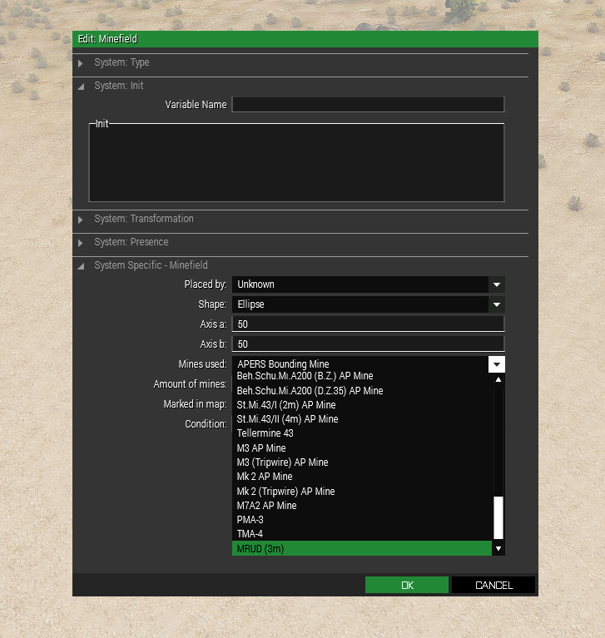Expand the System: Transformation section
This screenshot has height=638, width=605.
pyautogui.click(x=81, y=220)
